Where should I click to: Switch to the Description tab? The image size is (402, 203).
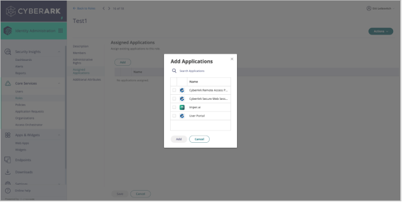tap(81, 46)
